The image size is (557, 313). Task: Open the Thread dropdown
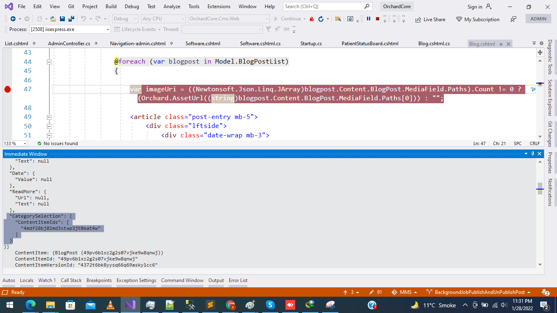point(222,29)
